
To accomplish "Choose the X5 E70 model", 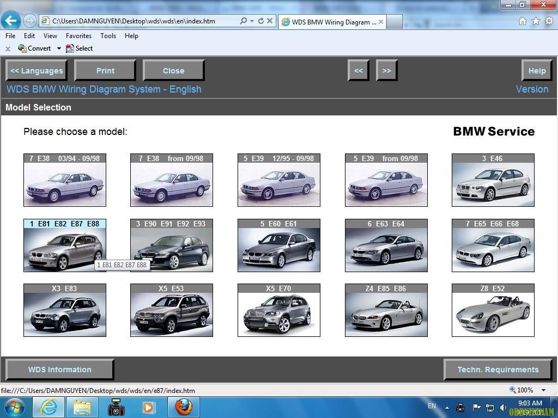I will coord(279,310).
